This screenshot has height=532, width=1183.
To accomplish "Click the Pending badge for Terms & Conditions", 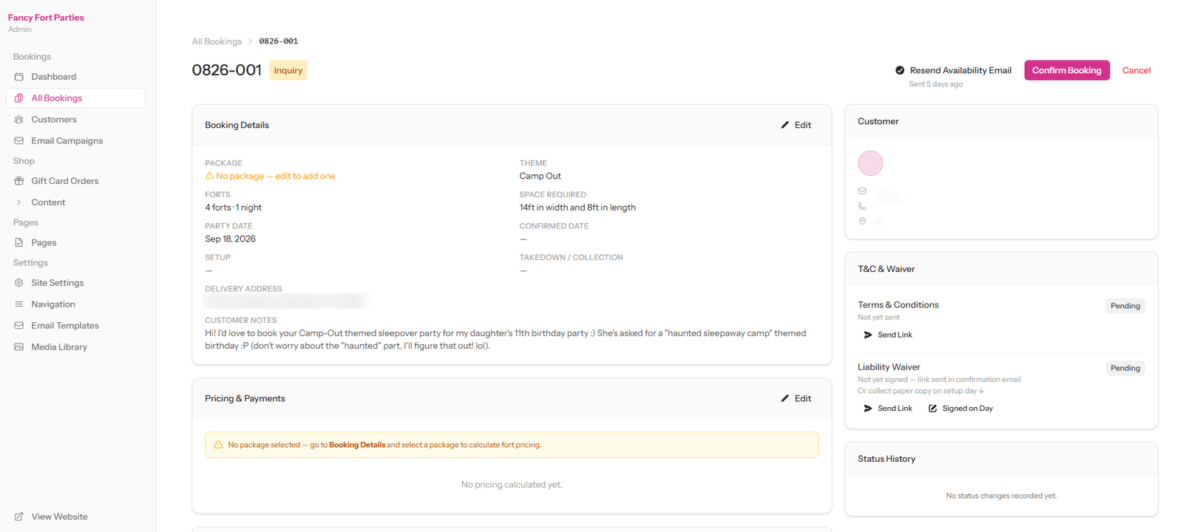I will (1125, 306).
